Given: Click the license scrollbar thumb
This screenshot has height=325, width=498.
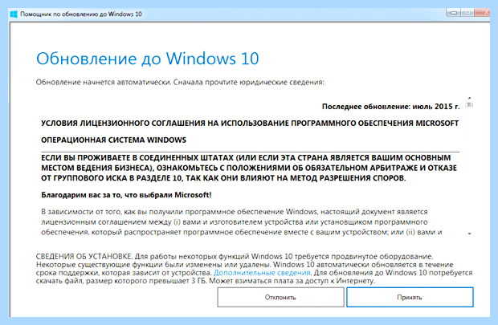Looking at the screenshot, I should click(469, 105).
